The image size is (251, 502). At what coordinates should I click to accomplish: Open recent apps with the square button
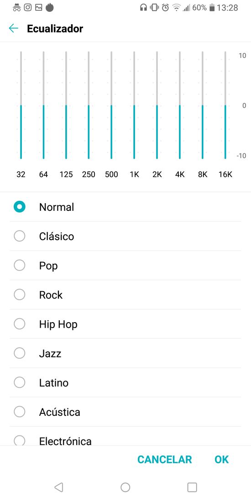click(192, 487)
